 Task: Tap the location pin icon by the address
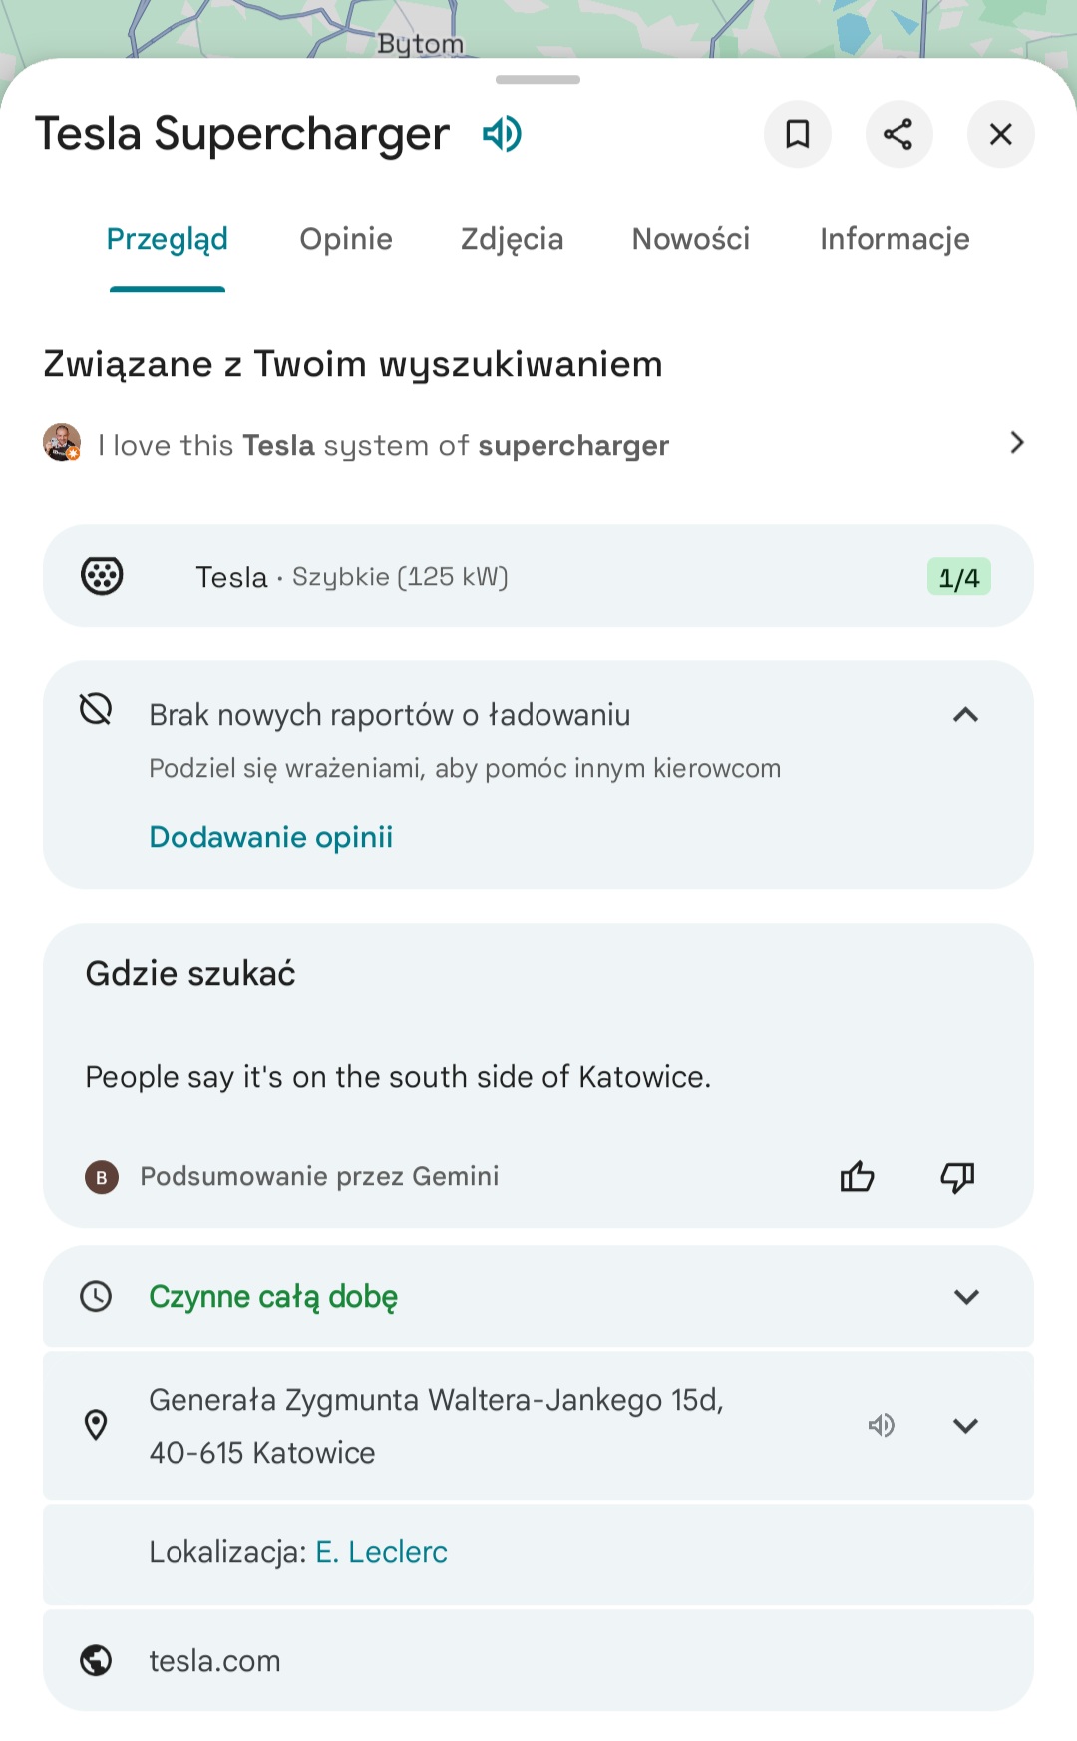point(96,1425)
